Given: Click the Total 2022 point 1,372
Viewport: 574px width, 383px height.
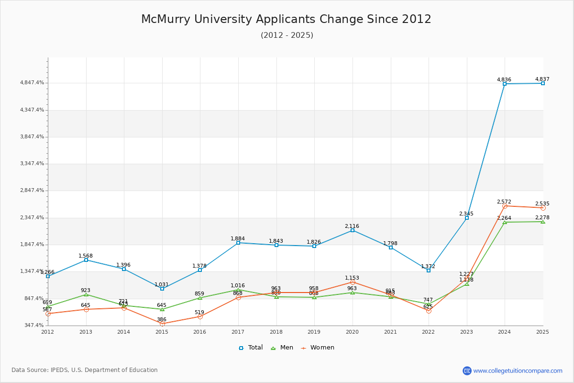Looking at the screenshot, I should 429,270.
